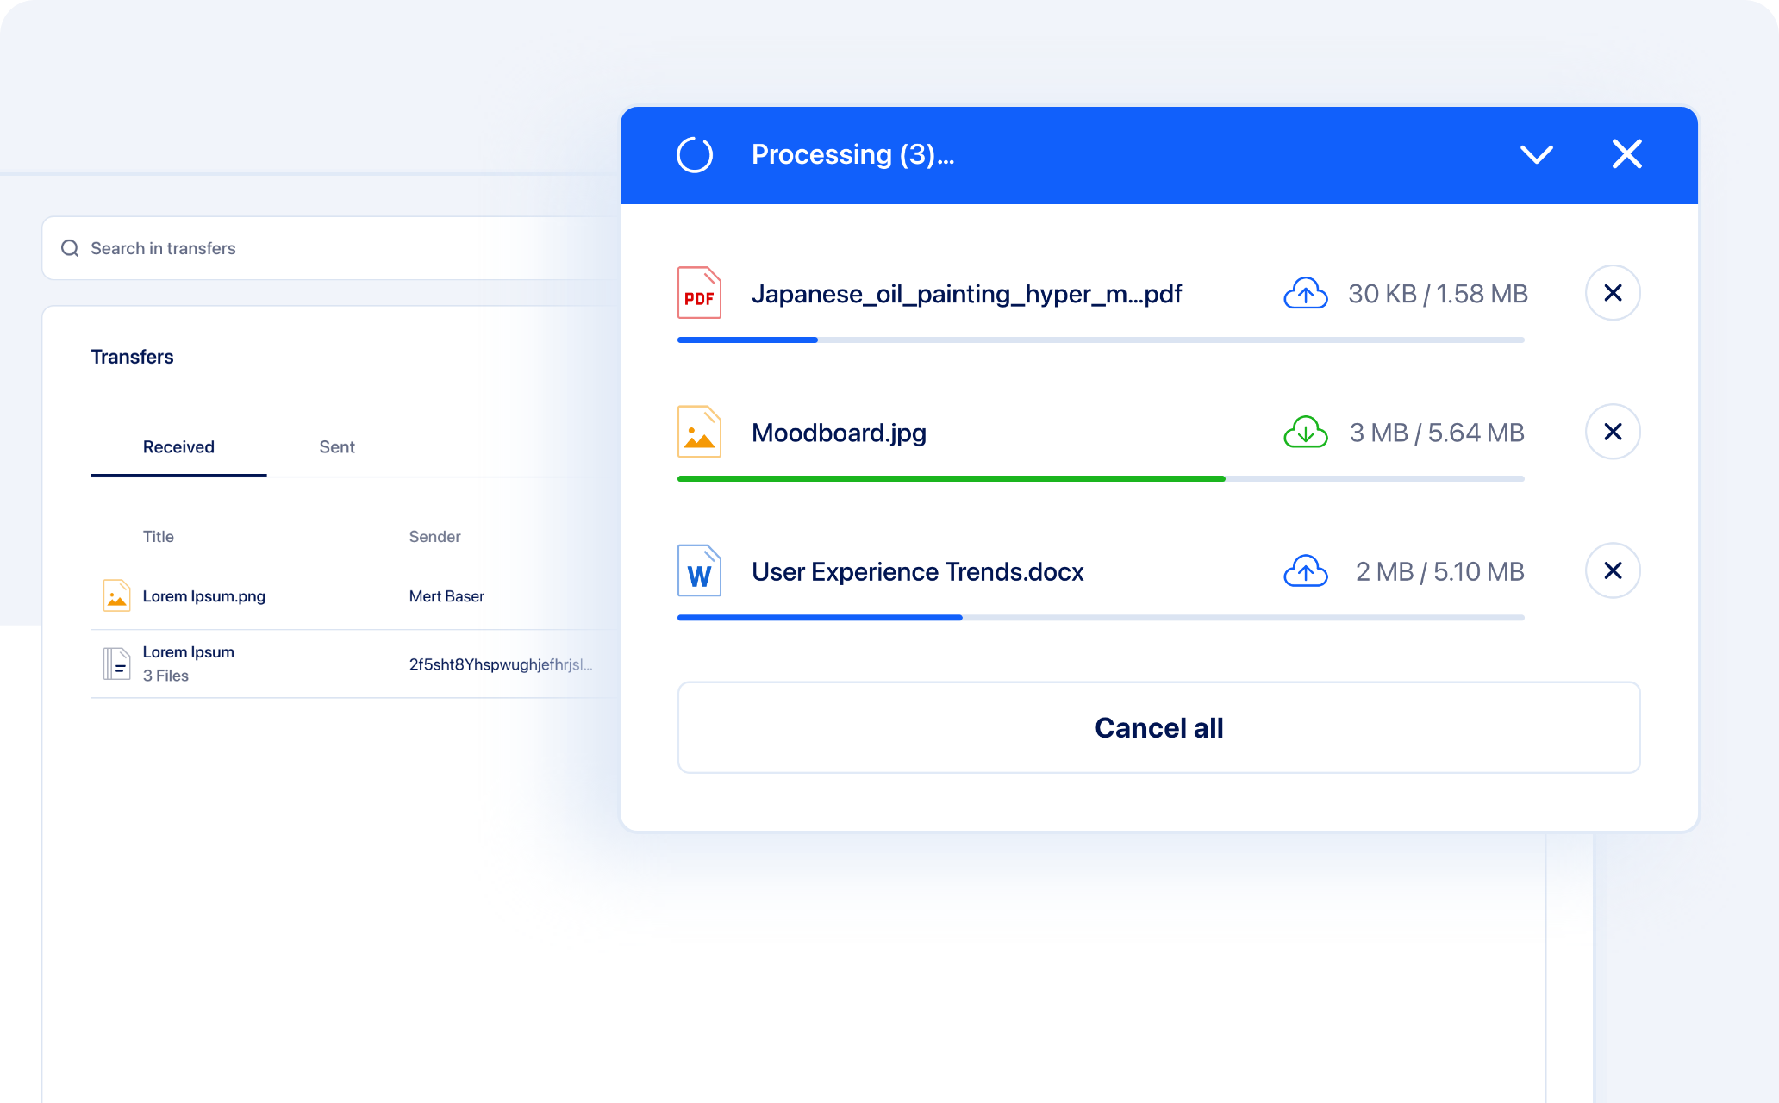The height and width of the screenshot is (1103, 1779).
Task: Click the PDF file type icon
Action: (x=699, y=293)
